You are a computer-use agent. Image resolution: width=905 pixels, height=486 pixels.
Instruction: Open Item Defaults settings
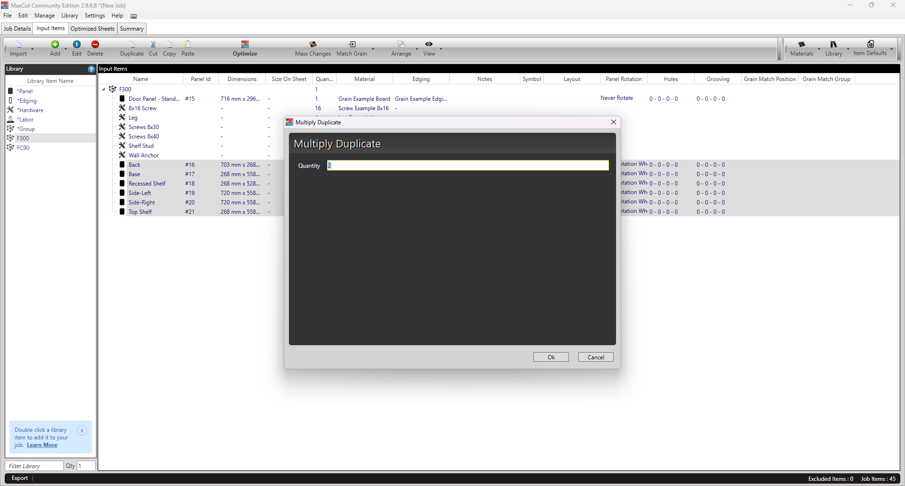tap(870, 48)
